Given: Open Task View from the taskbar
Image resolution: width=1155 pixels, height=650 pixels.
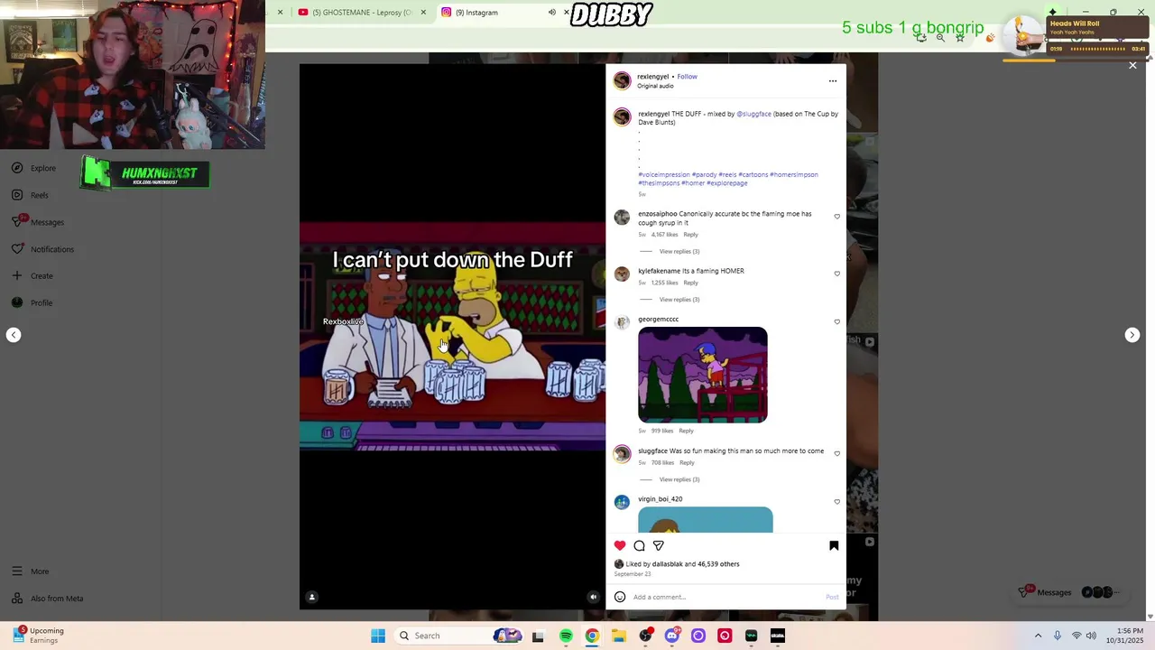Looking at the screenshot, I should click(x=538, y=636).
